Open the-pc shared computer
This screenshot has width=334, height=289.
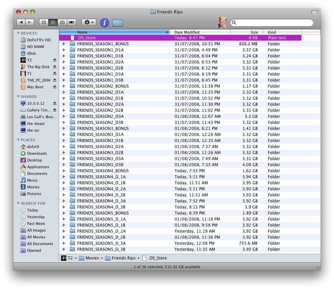(x=30, y=130)
